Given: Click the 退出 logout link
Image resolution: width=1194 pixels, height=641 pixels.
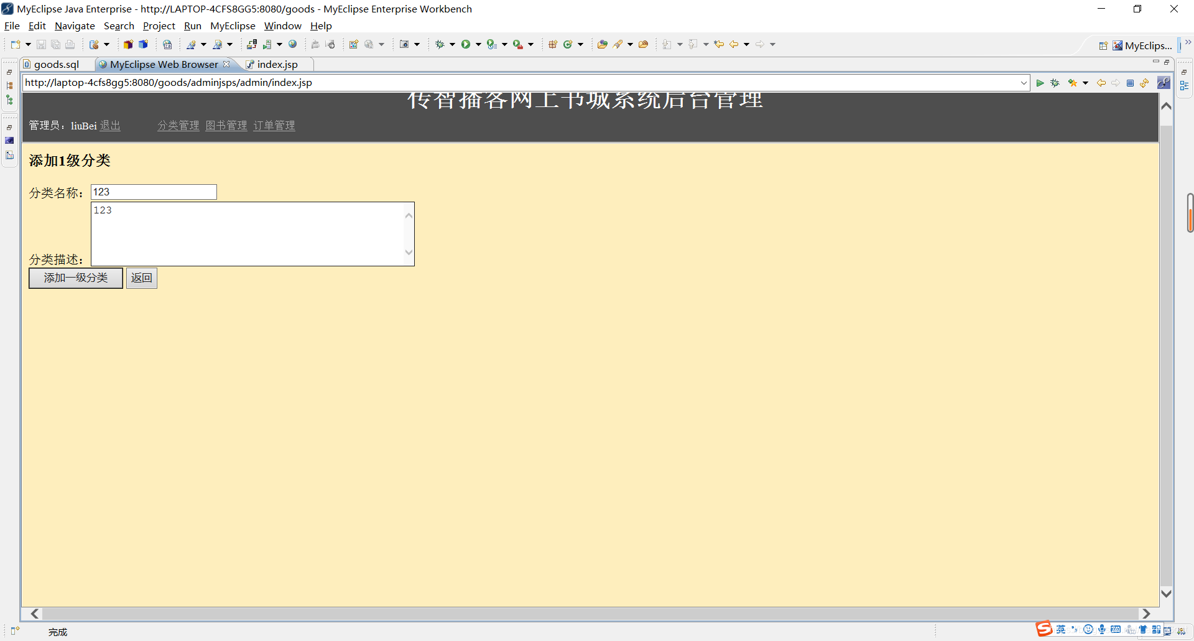Looking at the screenshot, I should click(110, 126).
